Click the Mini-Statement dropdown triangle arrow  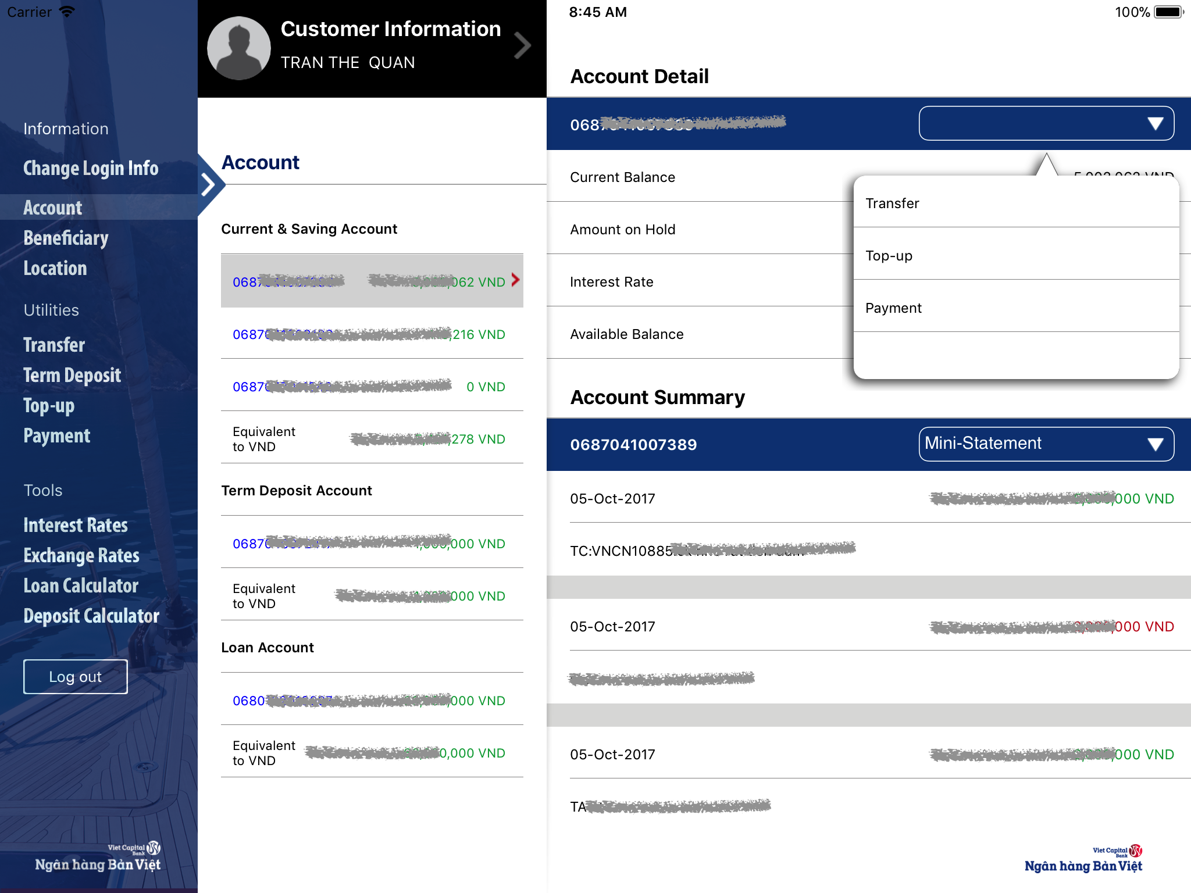coord(1155,445)
